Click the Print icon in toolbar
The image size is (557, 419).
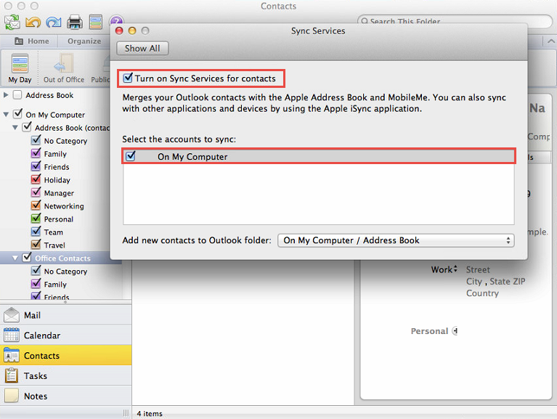click(75, 22)
